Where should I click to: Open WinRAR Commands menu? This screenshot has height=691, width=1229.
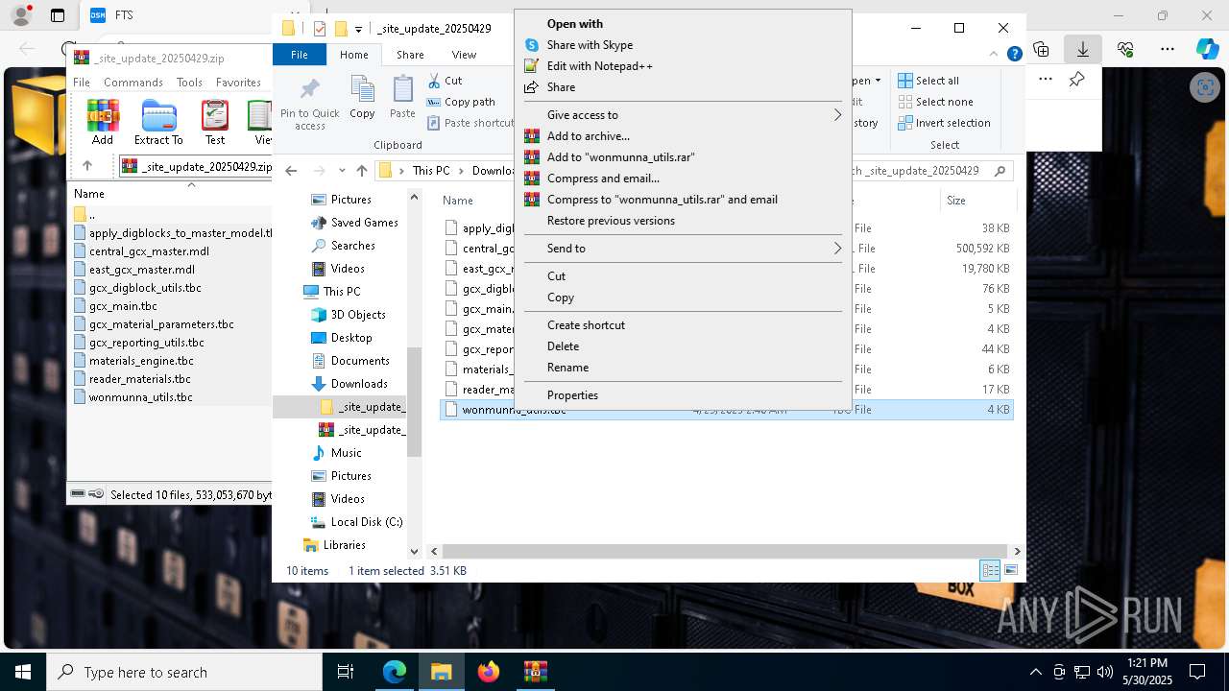click(x=133, y=83)
